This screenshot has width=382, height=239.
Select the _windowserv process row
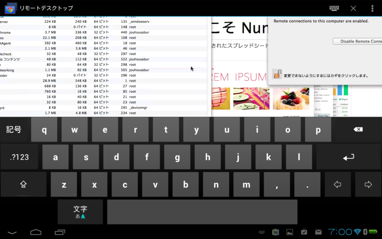(x=104, y=22)
